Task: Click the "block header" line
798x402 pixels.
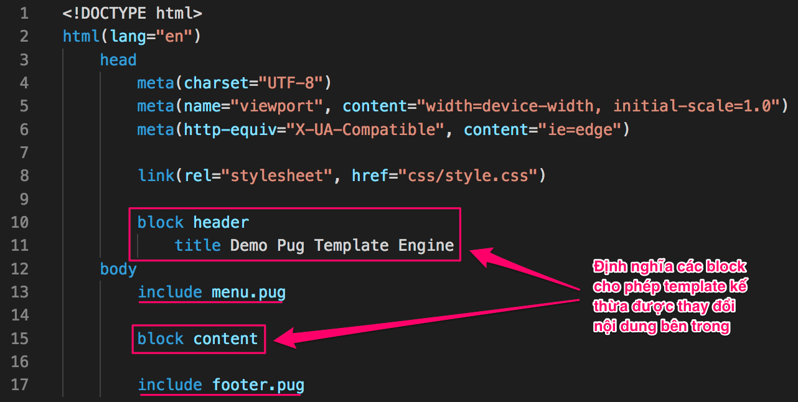Action: [193, 222]
